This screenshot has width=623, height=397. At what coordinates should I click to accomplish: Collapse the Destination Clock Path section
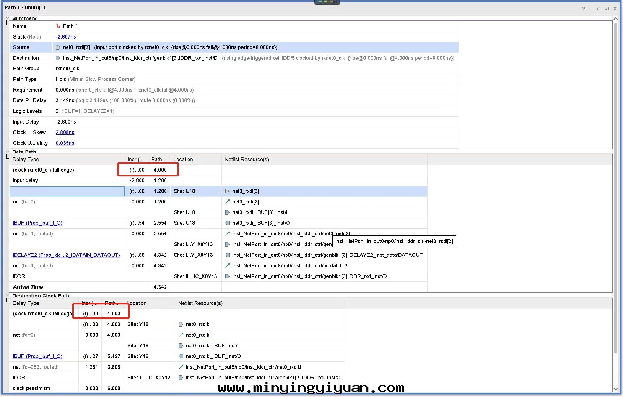[7, 295]
